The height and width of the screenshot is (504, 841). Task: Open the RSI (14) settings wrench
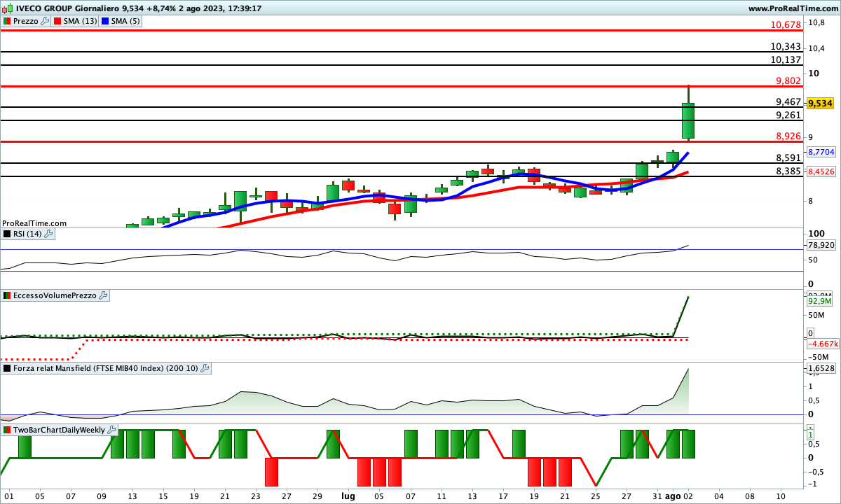click(x=49, y=234)
